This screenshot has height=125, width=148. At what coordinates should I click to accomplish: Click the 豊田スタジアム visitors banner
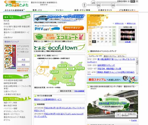pos(112,80)
